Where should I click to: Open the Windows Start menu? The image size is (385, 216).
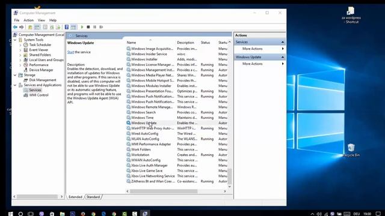[11, 214]
